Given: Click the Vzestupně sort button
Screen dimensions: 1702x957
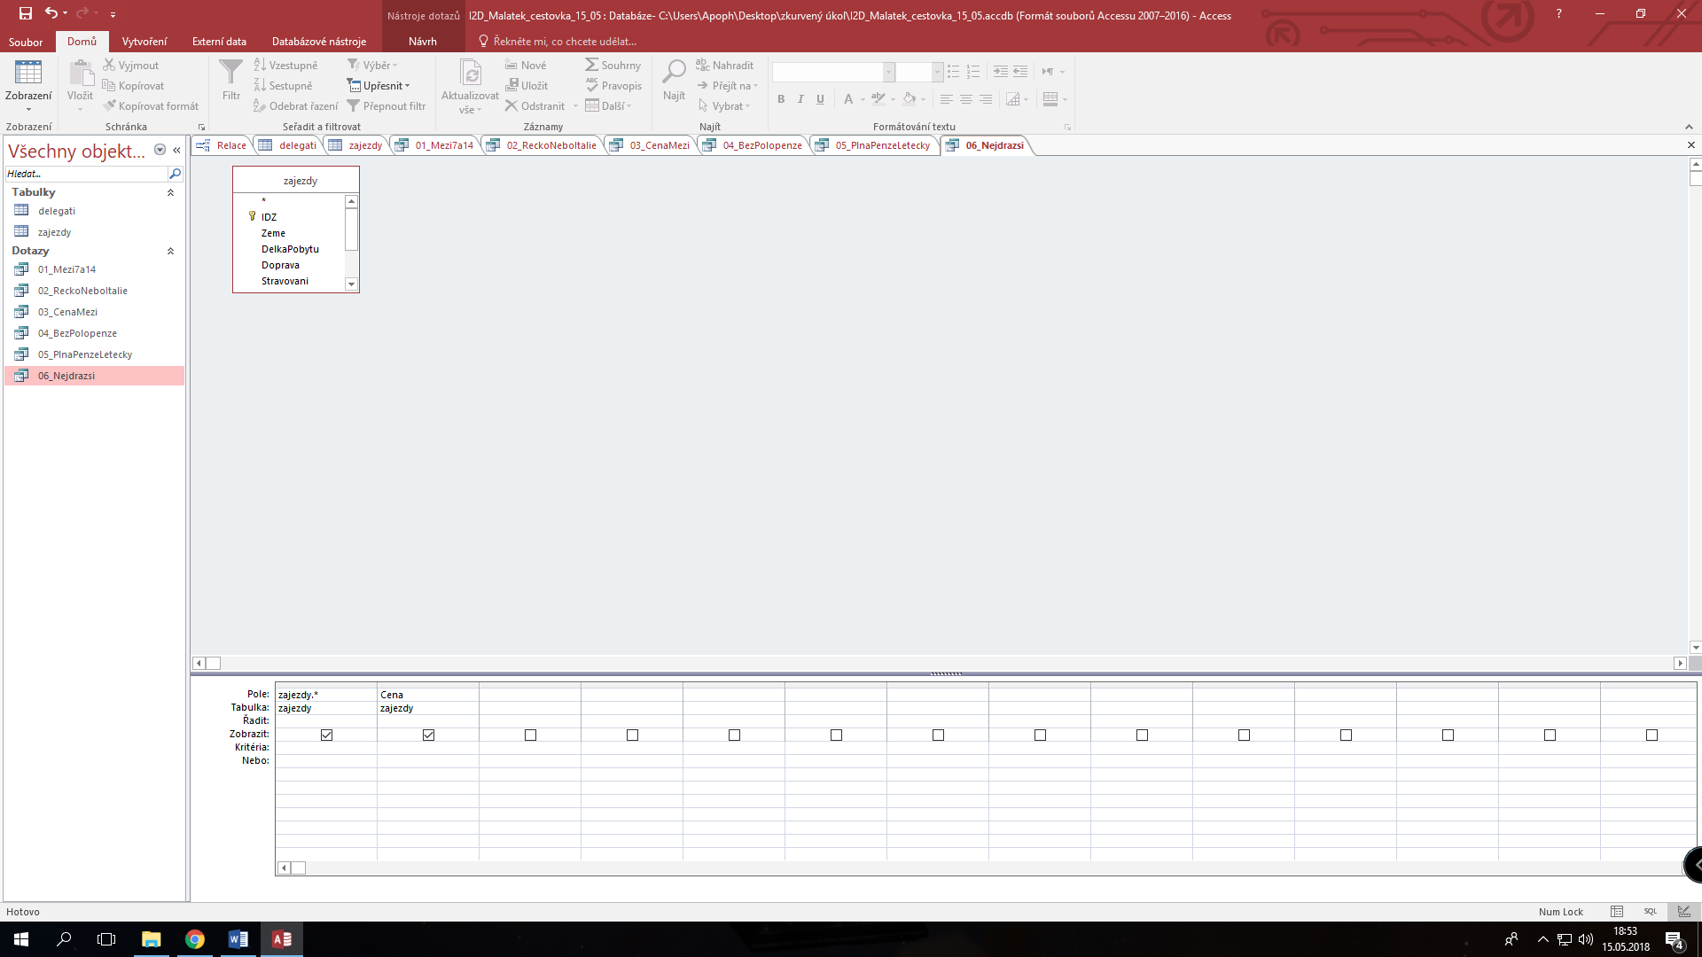Looking at the screenshot, I should click(x=285, y=66).
